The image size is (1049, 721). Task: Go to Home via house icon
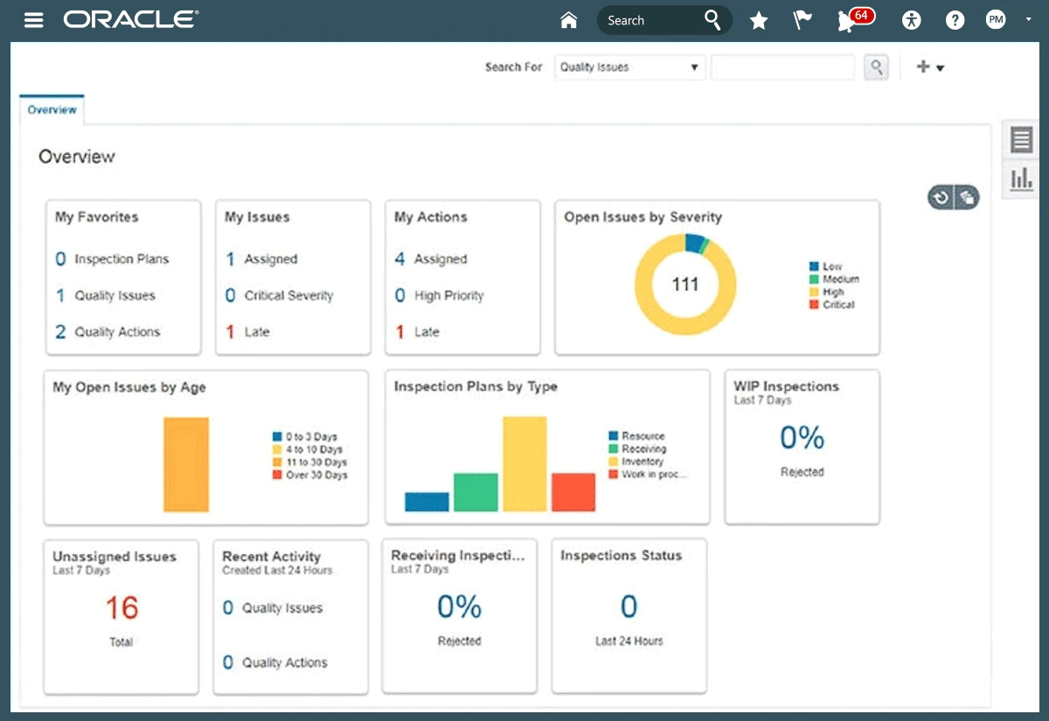click(569, 20)
